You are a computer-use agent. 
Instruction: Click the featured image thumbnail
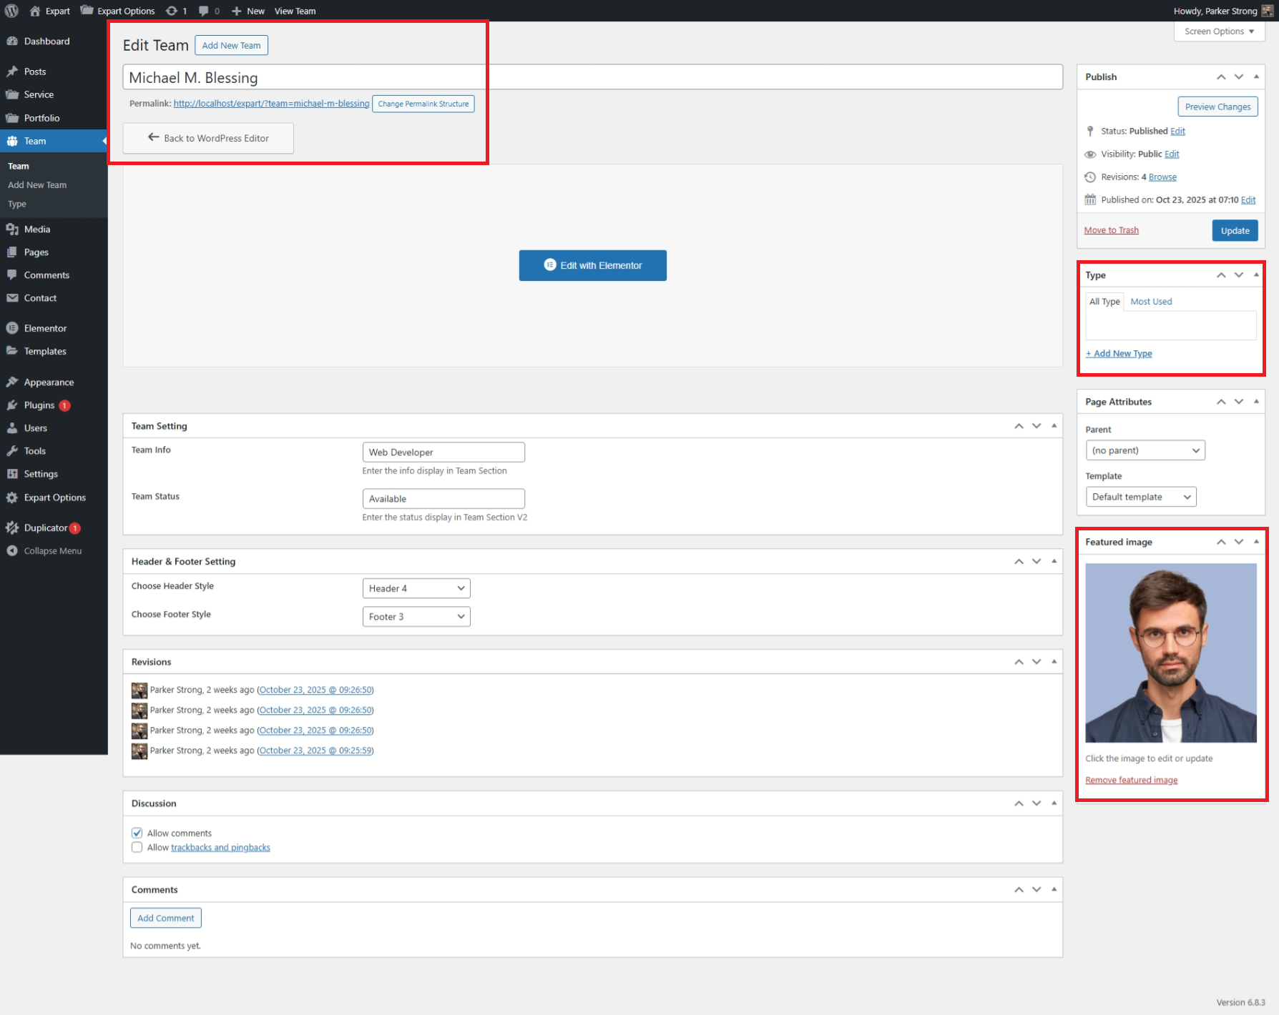coord(1170,653)
